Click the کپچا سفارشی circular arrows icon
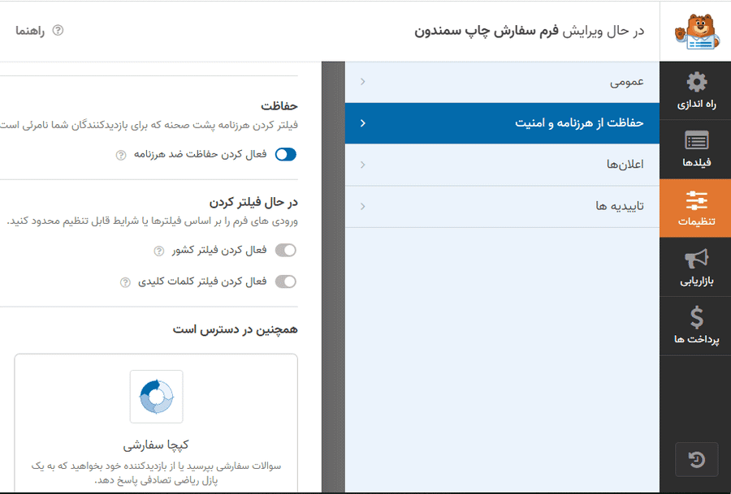Screen dimensions: 731x494 pos(156,397)
